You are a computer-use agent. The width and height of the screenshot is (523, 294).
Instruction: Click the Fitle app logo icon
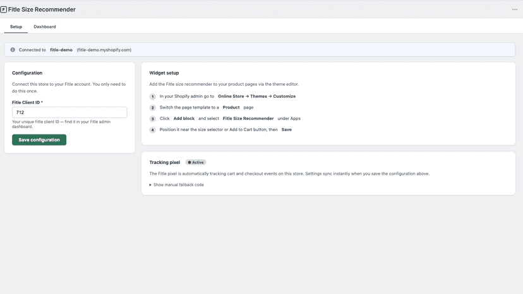[x=4, y=9]
